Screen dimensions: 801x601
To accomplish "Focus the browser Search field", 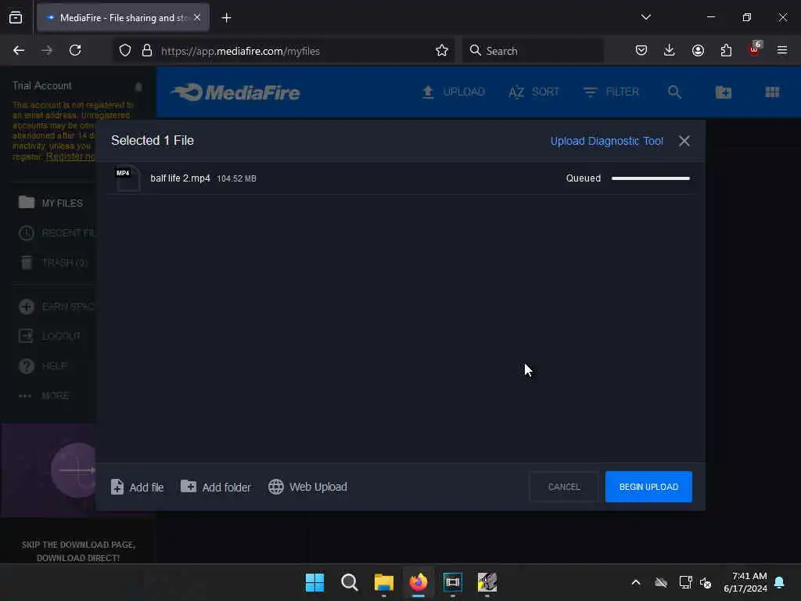I will click(x=533, y=51).
